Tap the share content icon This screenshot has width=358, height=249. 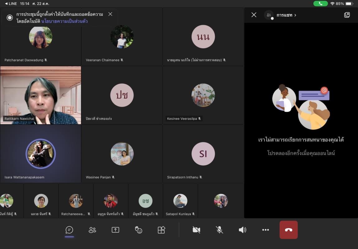tap(115, 230)
